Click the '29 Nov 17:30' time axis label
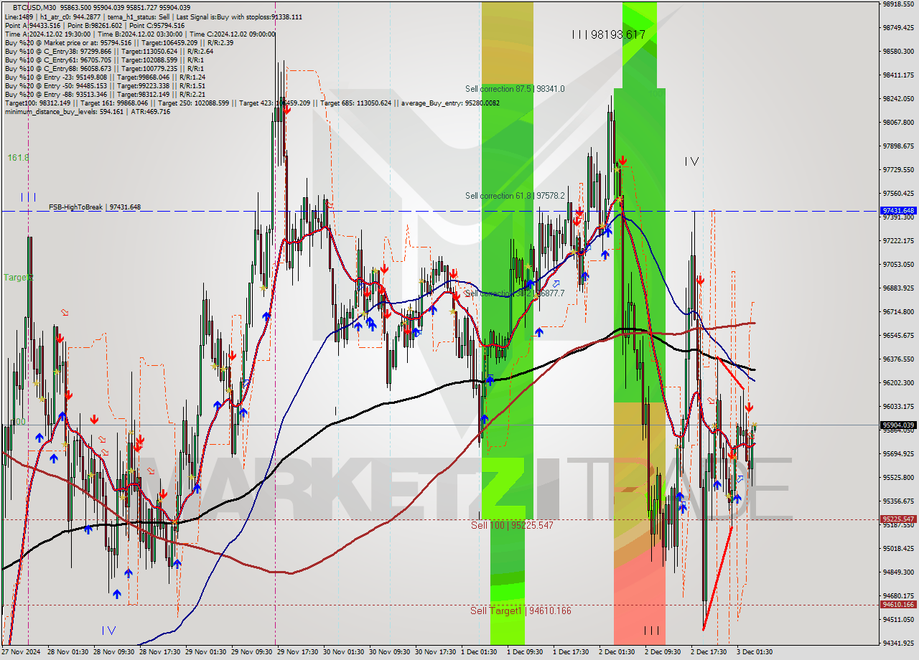 (299, 652)
